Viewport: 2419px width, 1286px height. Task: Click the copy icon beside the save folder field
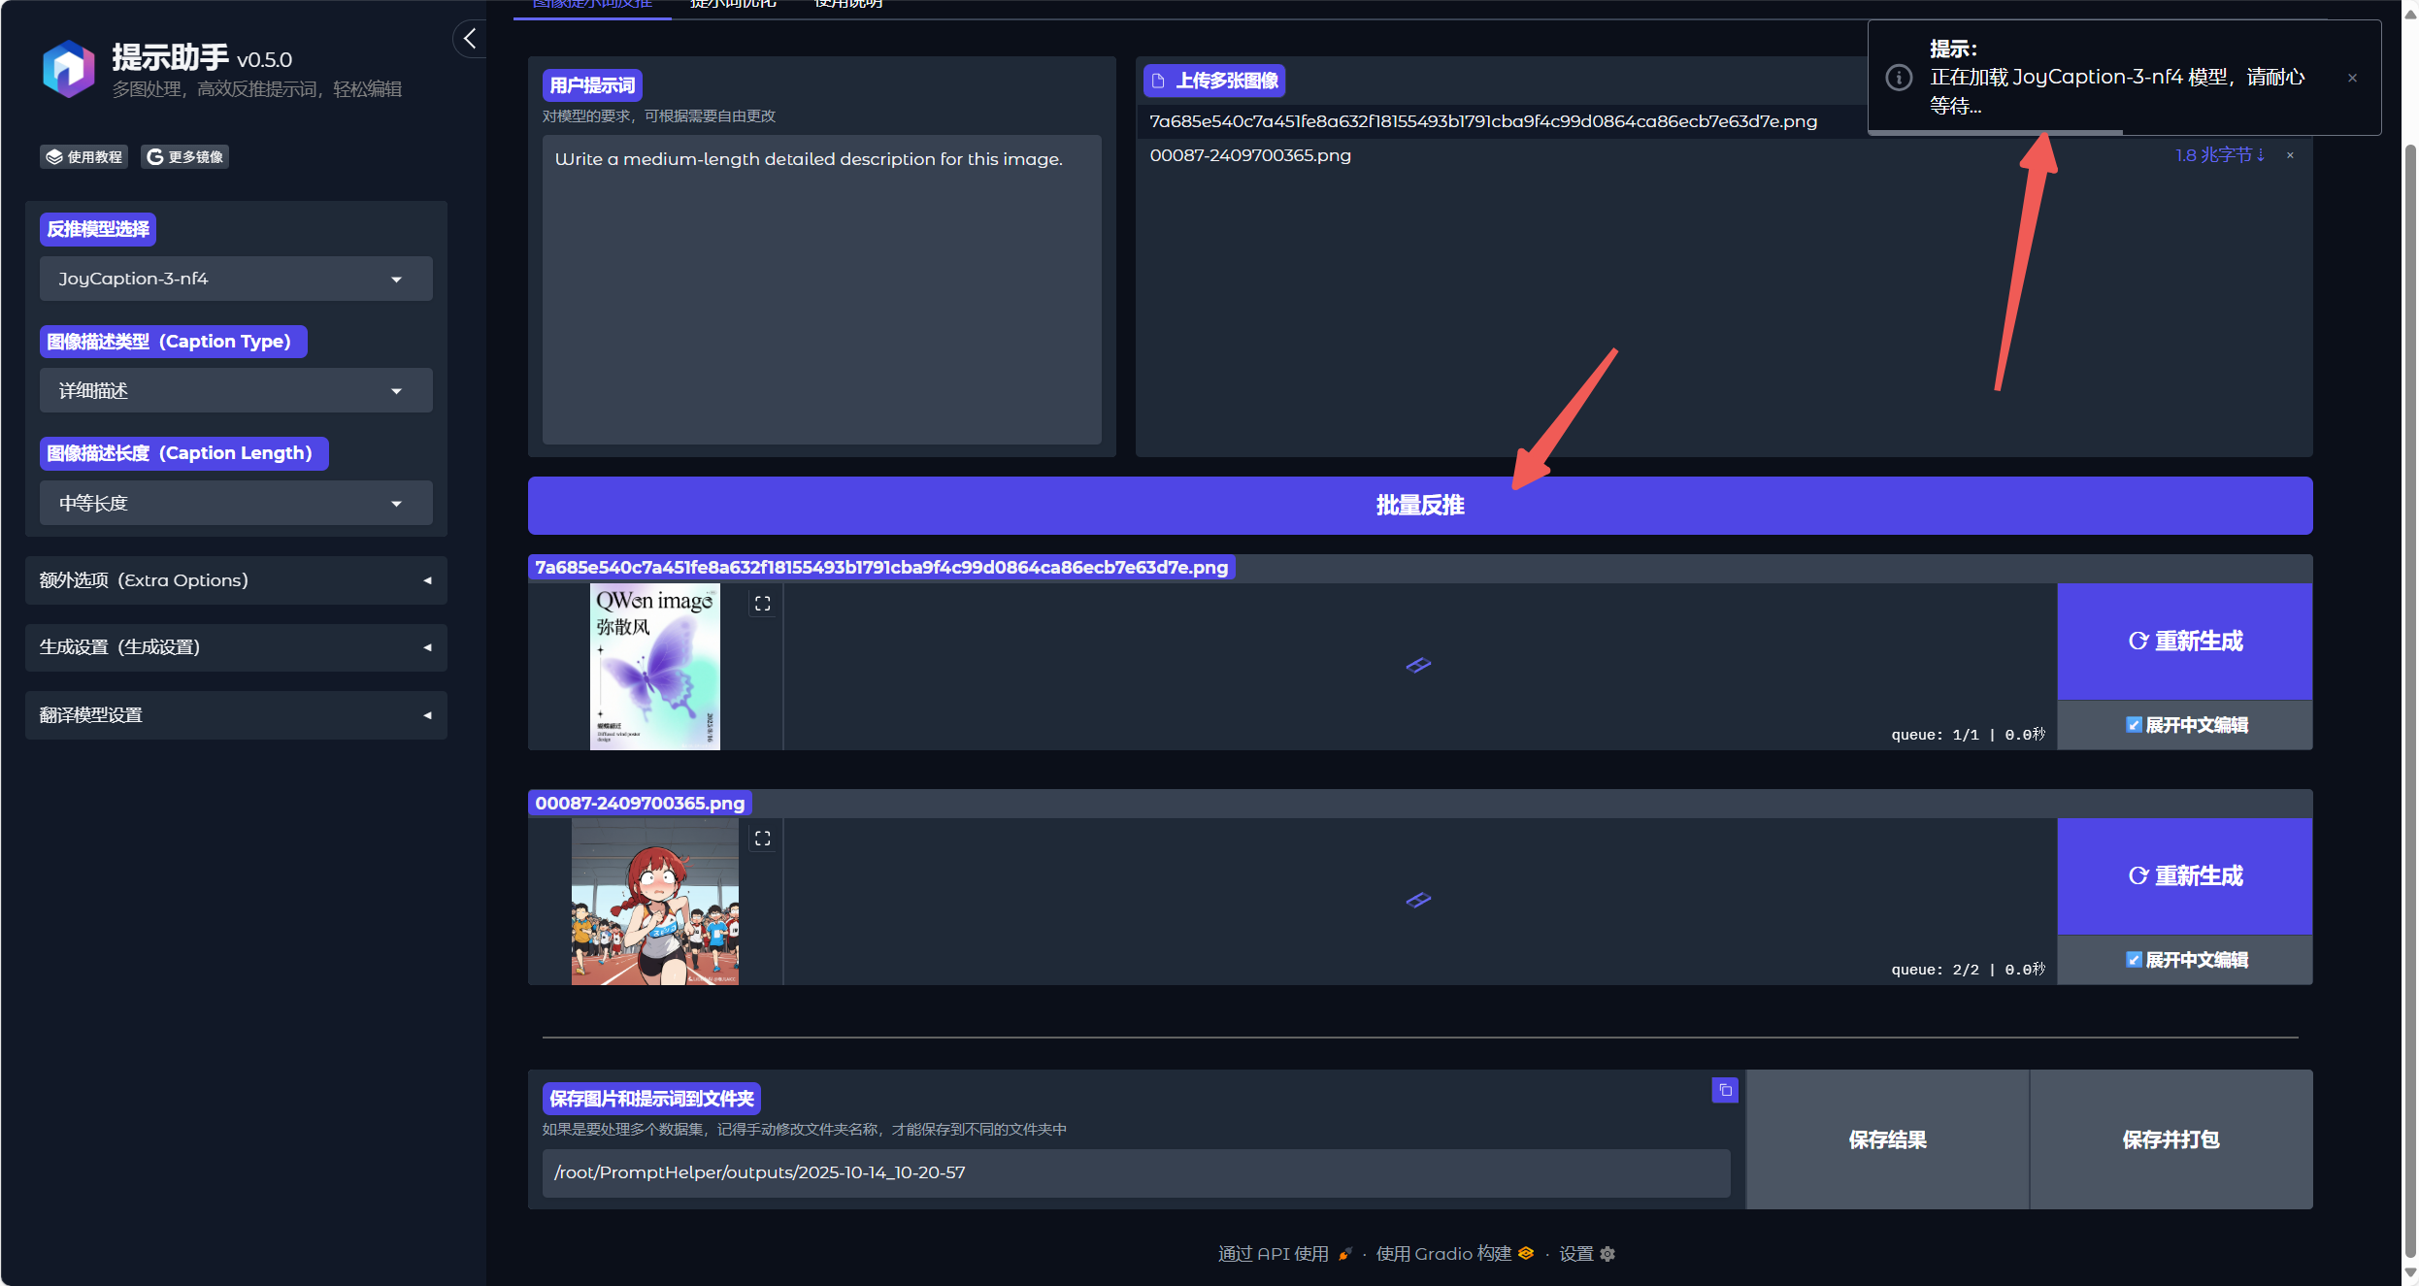[x=1725, y=1090]
